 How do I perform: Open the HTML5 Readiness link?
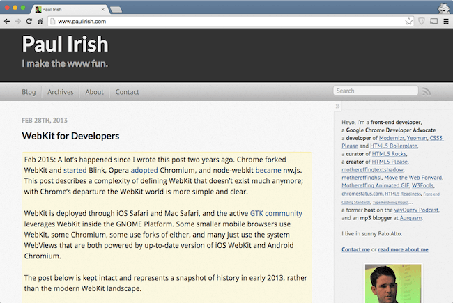403,194
